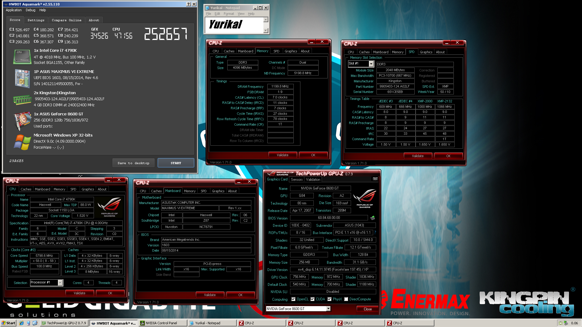Click the Windows logo icon beside Windows XP 32-bits

point(22,142)
